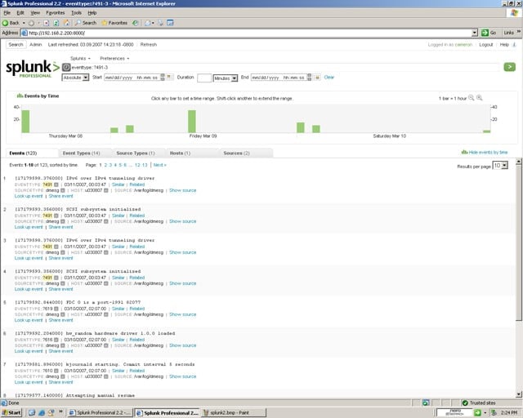Click the tall Friday Mar 09 histogram bar

click(x=192, y=122)
